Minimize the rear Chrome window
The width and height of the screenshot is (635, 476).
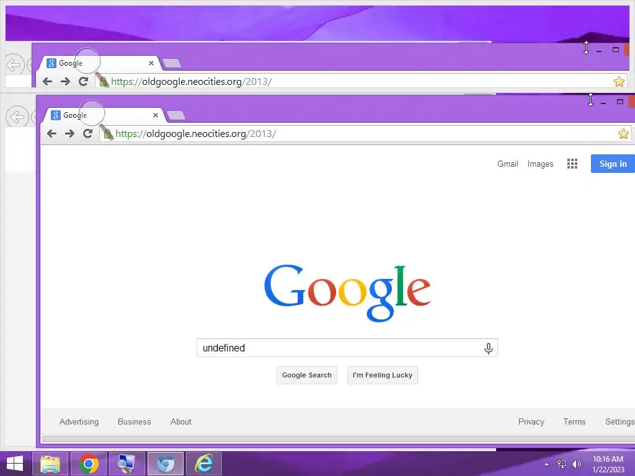(599, 51)
